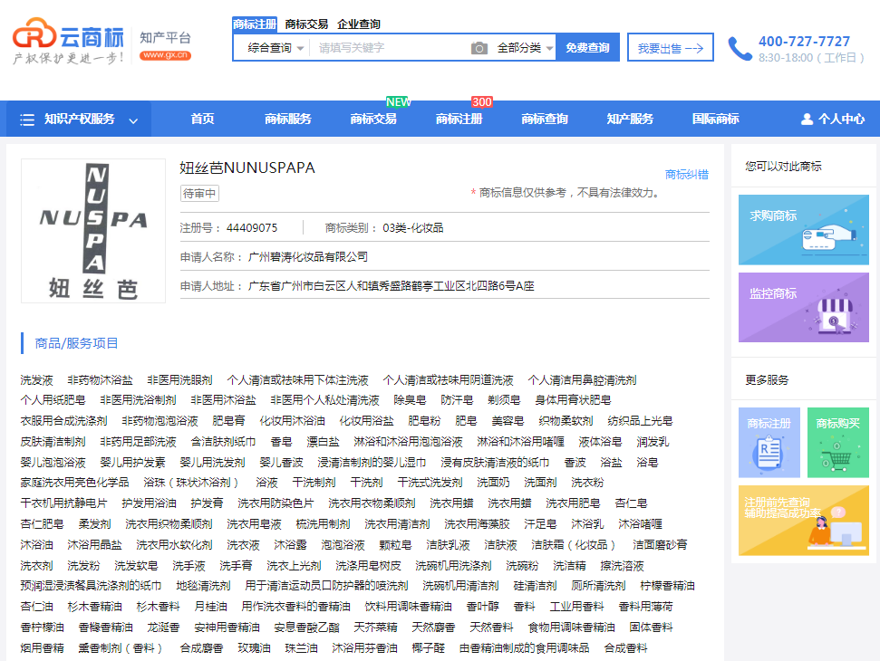This screenshot has width=880, height=661.
Task: Click goods item 安息香酸乙酯
Action: (x=306, y=627)
